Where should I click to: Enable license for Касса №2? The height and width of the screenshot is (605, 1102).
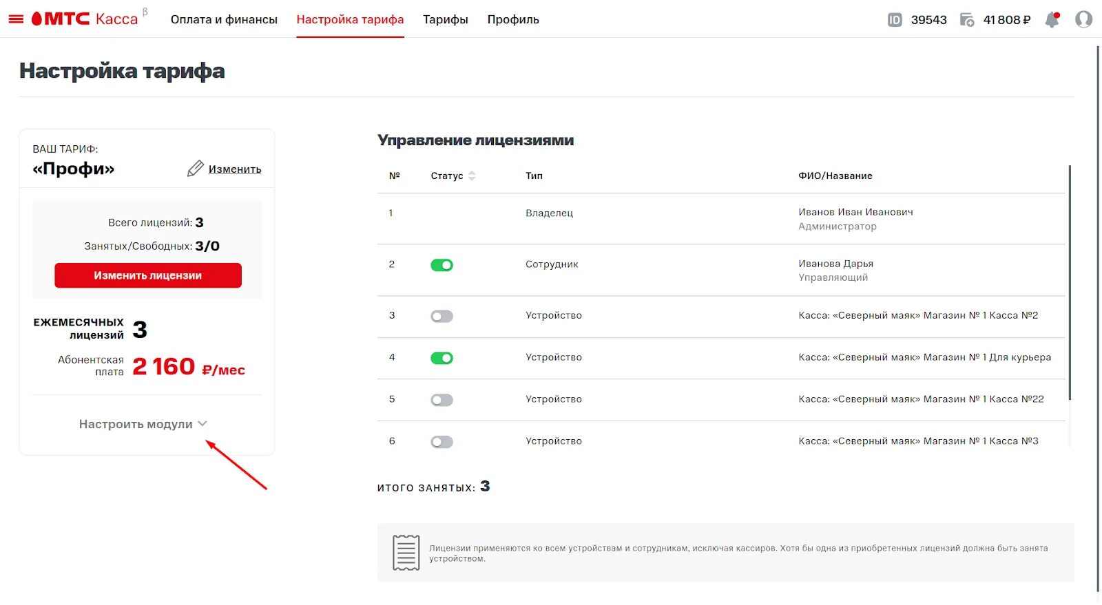point(442,317)
